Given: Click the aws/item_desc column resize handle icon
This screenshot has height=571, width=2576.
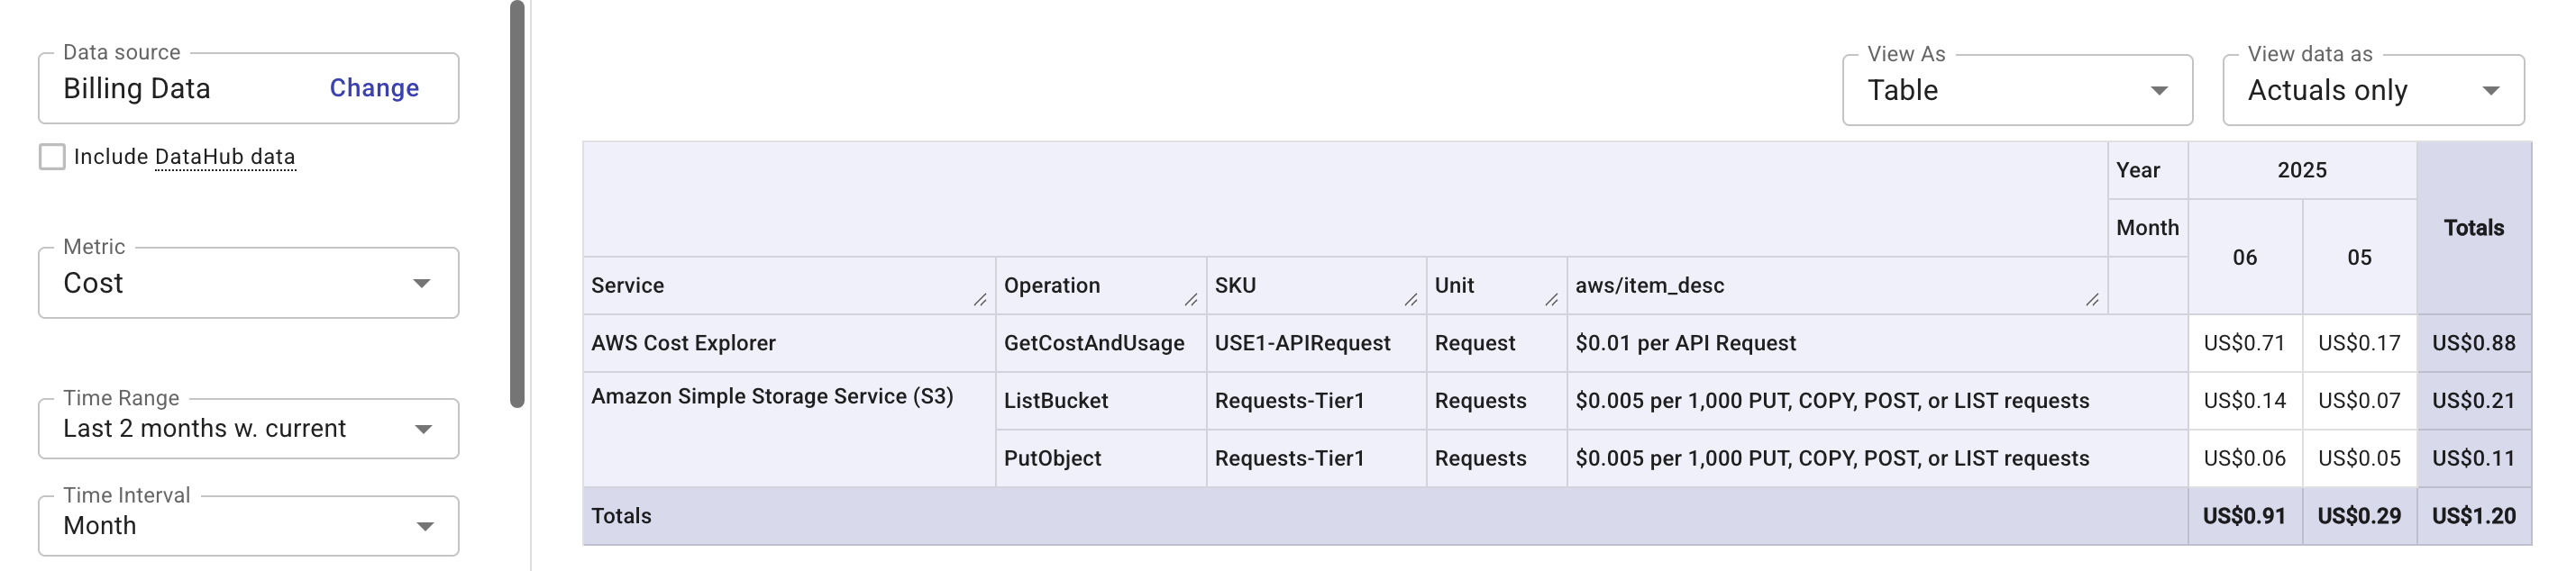Looking at the screenshot, I should click(2092, 299).
